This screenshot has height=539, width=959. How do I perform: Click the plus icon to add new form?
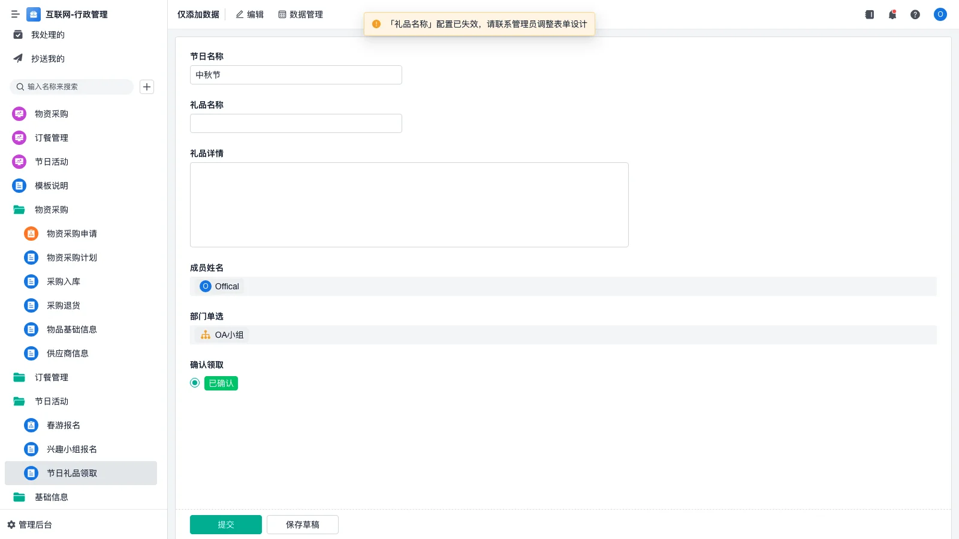pyautogui.click(x=146, y=86)
